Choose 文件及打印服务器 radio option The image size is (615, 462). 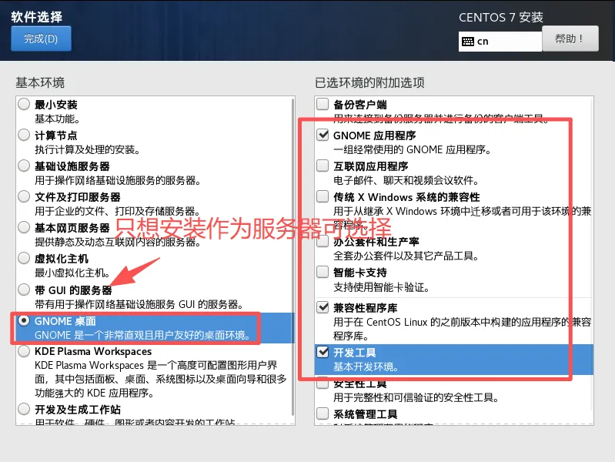pyautogui.click(x=24, y=196)
